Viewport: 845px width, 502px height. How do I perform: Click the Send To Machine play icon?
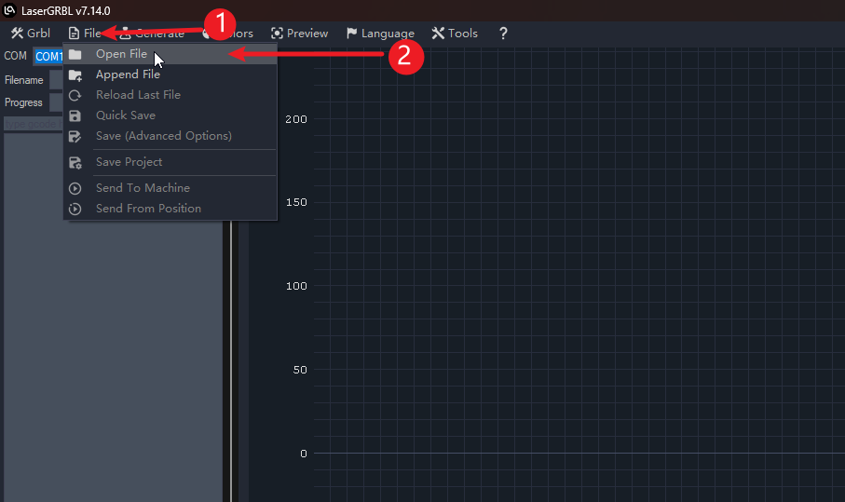pos(75,188)
